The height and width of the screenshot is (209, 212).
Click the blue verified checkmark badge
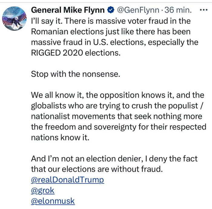click(111, 10)
